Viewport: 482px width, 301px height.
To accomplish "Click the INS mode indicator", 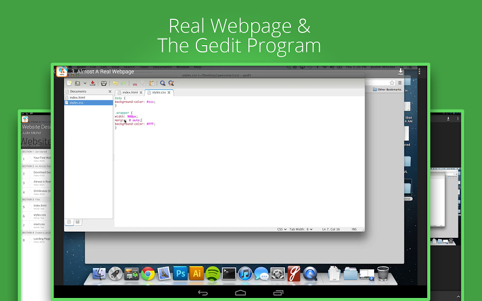I will [354, 229].
